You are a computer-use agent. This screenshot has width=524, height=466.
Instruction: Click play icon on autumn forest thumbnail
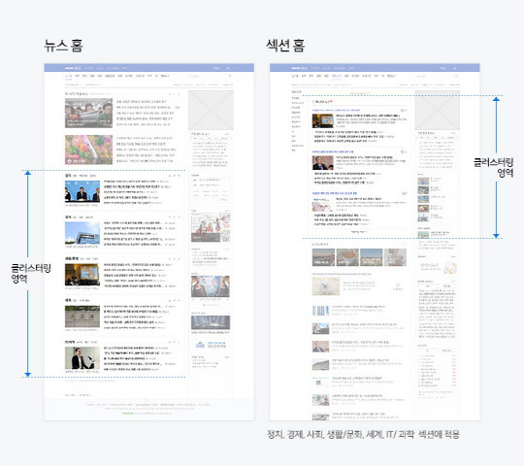(70, 161)
